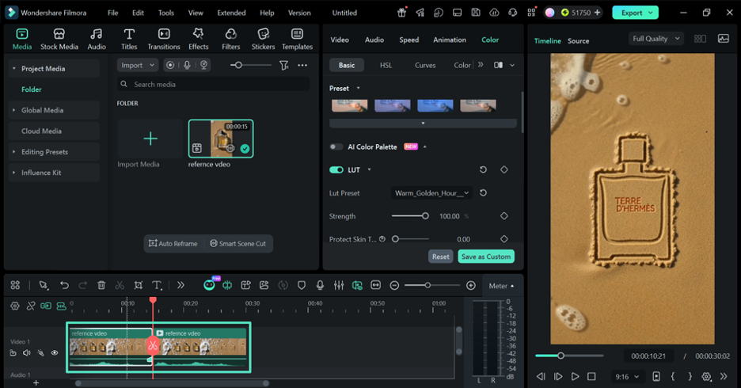
Task: Open the Import dropdown
Action: (x=137, y=65)
